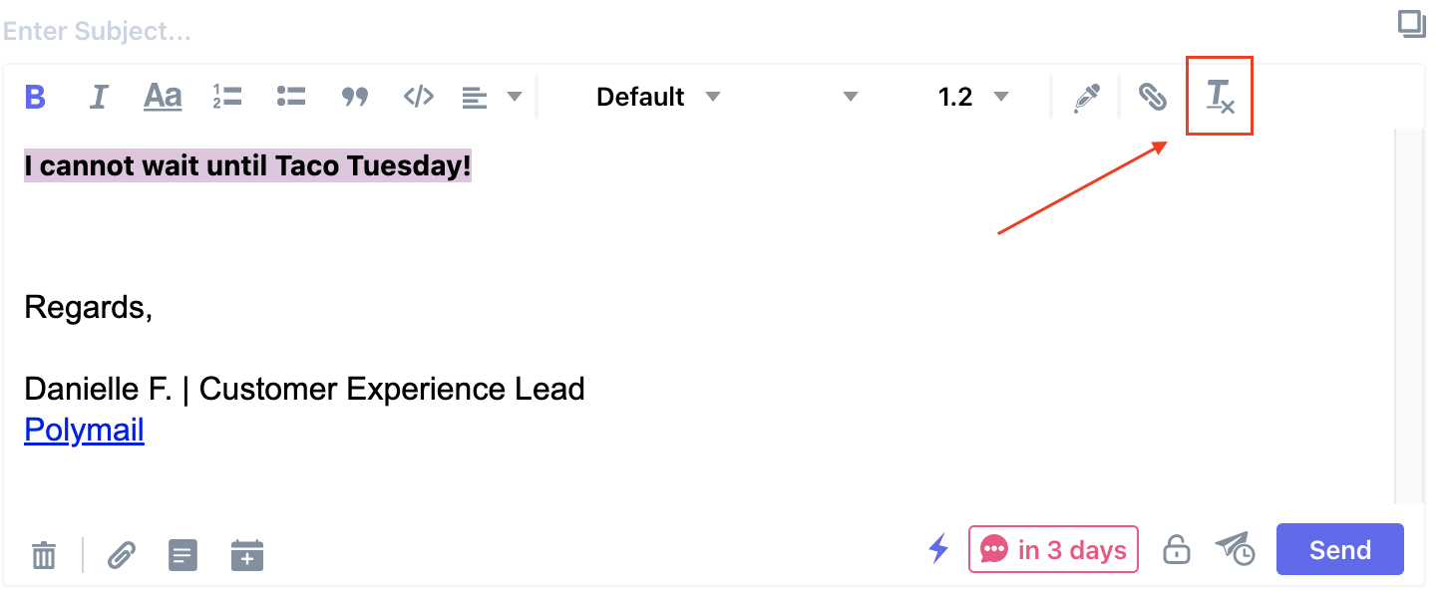Discard the draft with the trash icon
The image size is (1450, 594).
pyautogui.click(x=44, y=554)
